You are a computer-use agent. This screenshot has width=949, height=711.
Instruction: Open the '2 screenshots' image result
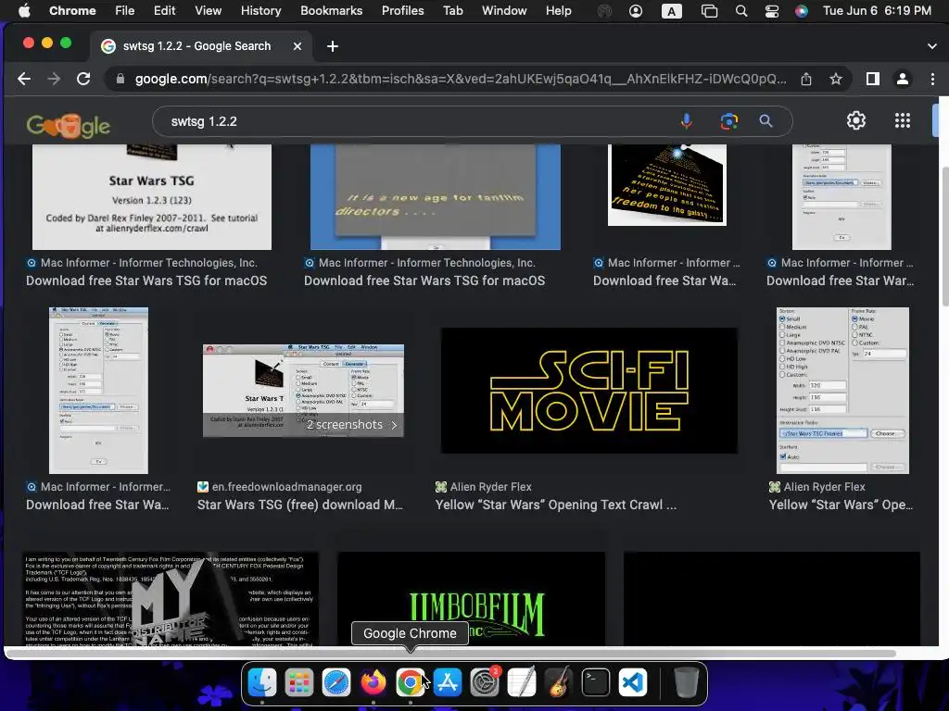[303, 391]
